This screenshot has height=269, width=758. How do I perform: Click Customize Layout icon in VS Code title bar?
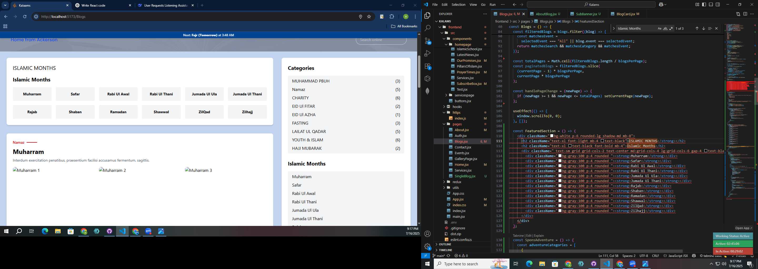[x=697, y=4]
